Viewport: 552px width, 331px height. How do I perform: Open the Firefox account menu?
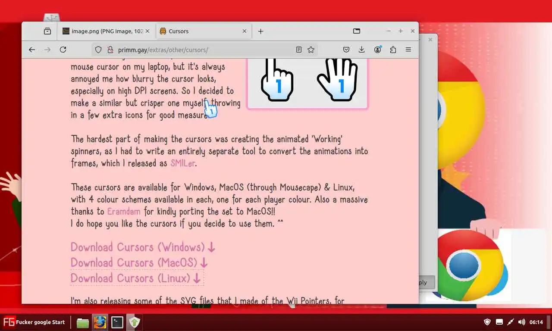[378, 50]
